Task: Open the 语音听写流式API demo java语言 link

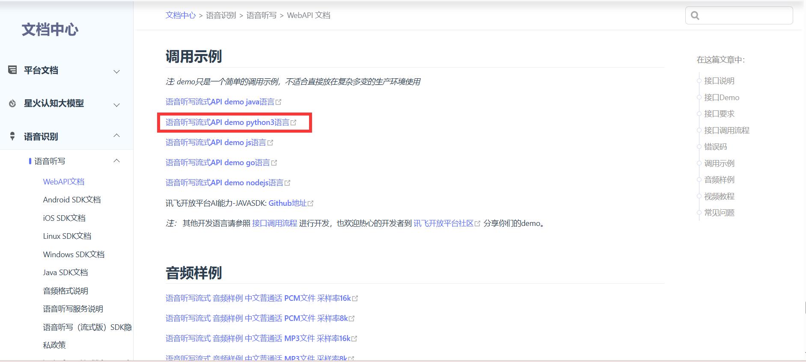Action: coord(220,102)
